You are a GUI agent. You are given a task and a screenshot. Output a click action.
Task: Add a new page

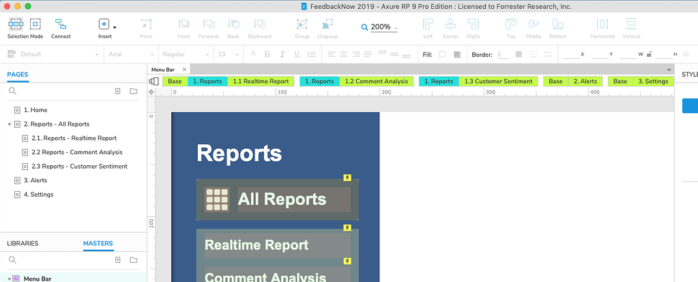click(x=118, y=91)
